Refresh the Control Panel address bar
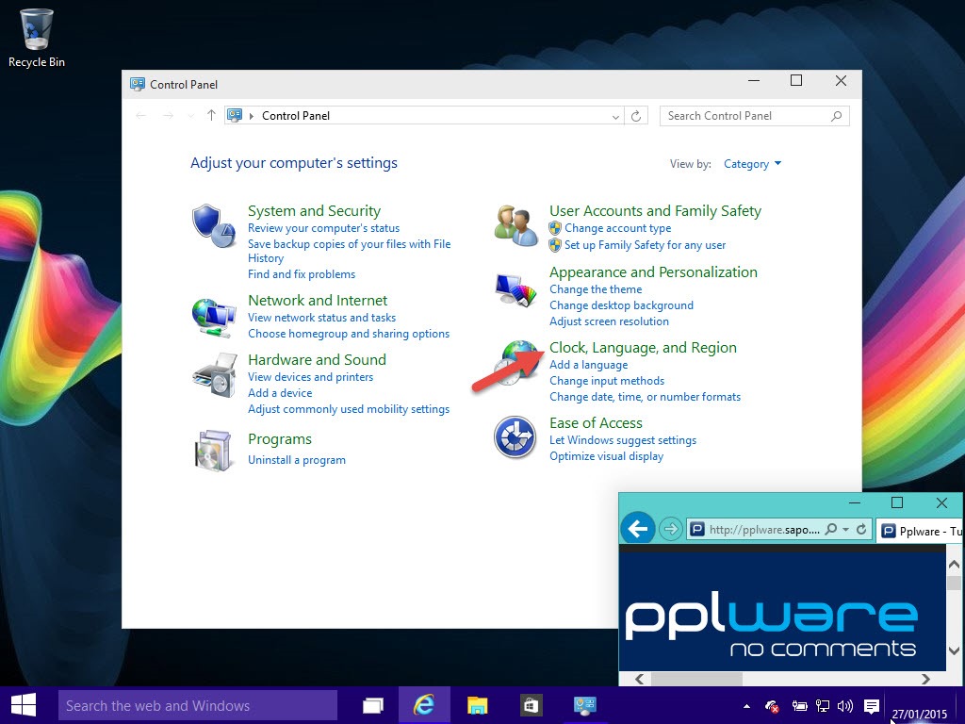Viewport: 965px width, 724px height. point(636,116)
